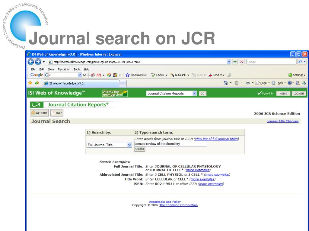The width and height of the screenshot is (309, 231).
Task: Go back with the browser Back arrow
Action: 31,62
